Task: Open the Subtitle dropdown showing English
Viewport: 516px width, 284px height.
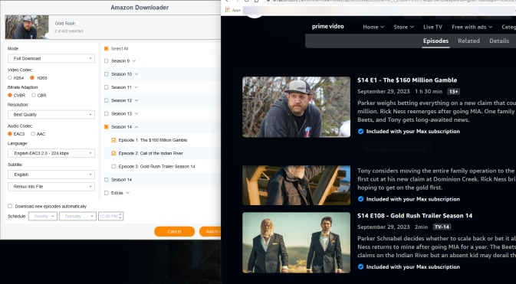Action: [x=51, y=175]
